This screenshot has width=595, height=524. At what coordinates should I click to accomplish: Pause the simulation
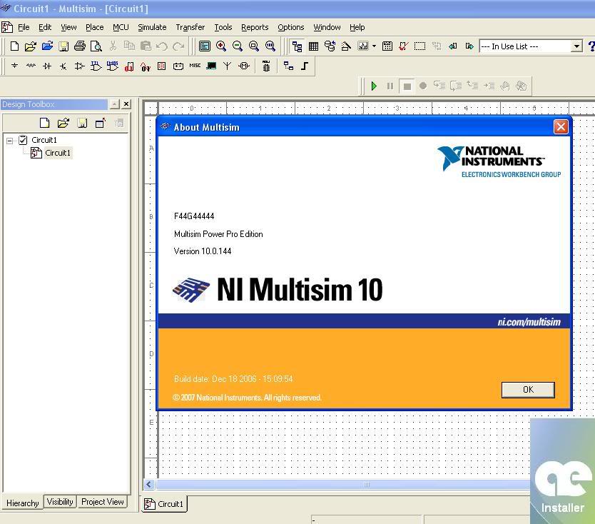(390, 86)
